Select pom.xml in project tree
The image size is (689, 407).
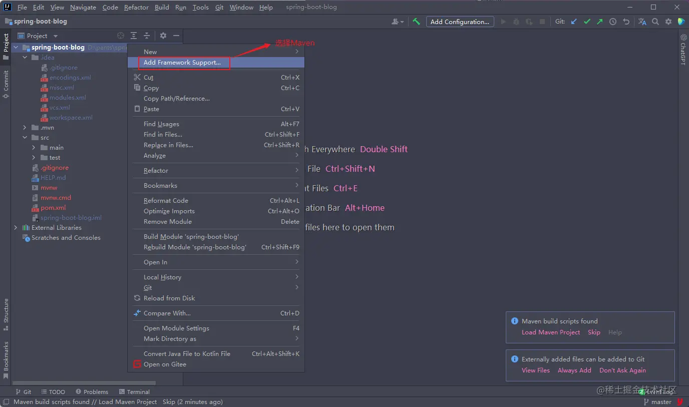(x=53, y=208)
